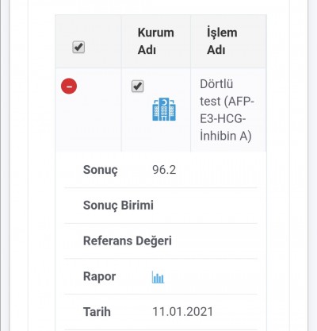
Task: Click the Tarih value 11.01.2021
Action: 183,312
